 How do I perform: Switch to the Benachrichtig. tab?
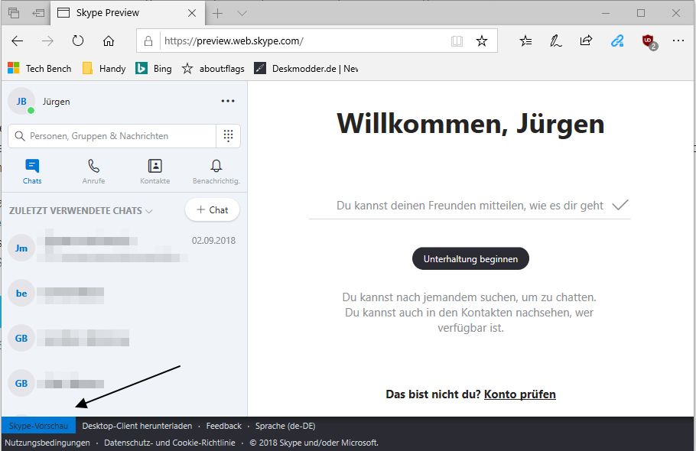tap(216, 172)
